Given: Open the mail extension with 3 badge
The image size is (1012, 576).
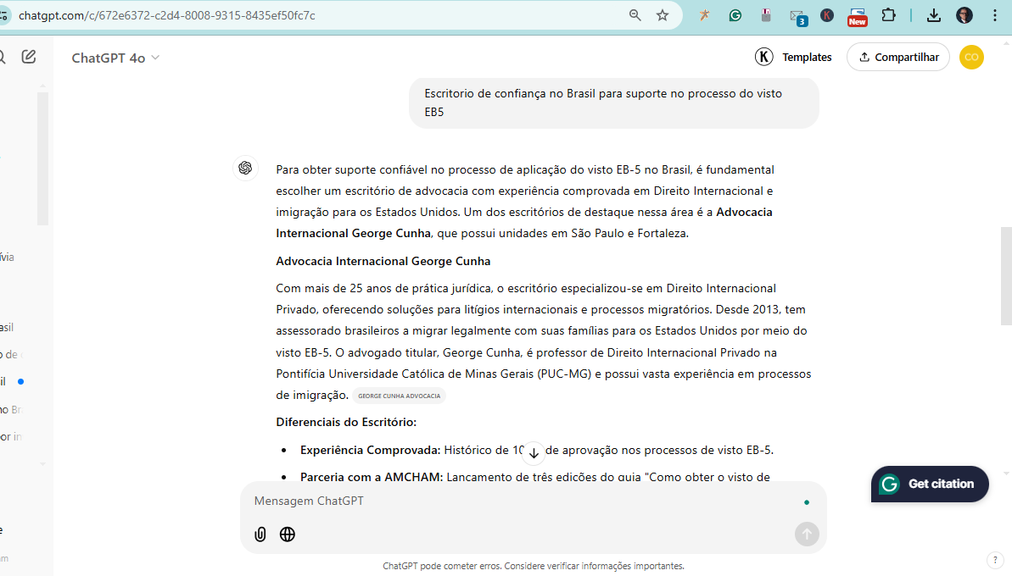Looking at the screenshot, I should pyautogui.click(x=798, y=17).
